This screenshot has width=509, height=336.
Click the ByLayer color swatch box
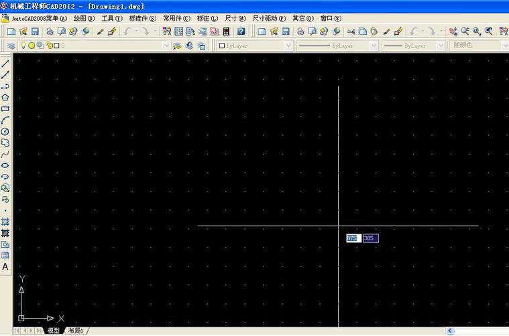pyautogui.click(x=222, y=46)
